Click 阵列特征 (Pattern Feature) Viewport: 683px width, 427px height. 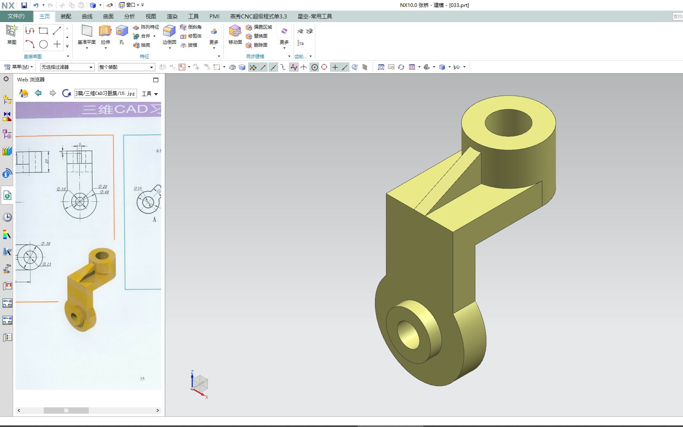(x=146, y=27)
